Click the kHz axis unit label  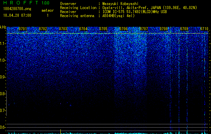coord(3,27)
